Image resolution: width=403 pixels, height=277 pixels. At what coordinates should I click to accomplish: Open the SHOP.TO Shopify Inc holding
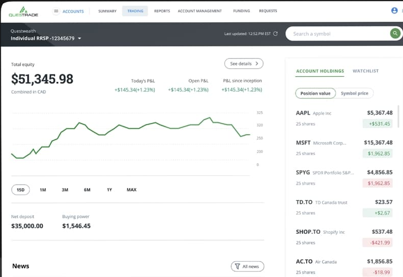point(344,237)
